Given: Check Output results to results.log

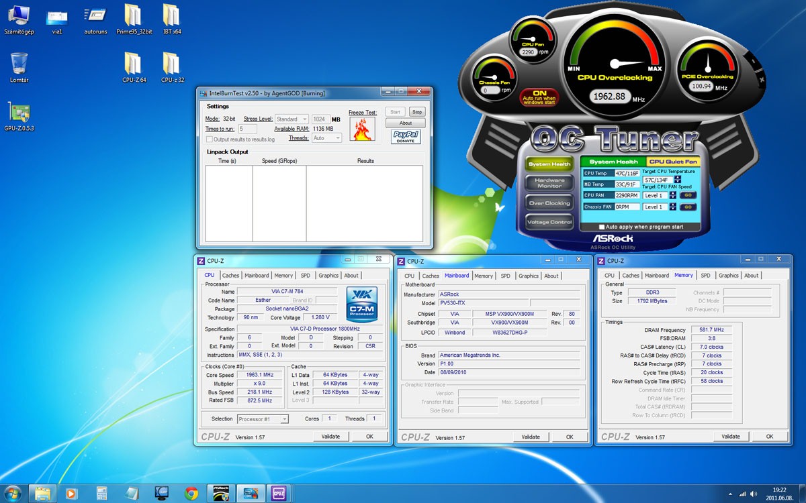Looking at the screenshot, I should [210, 139].
